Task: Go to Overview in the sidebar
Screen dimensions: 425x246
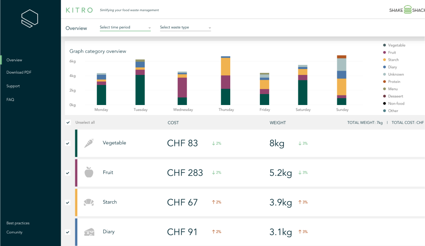Action: [x=14, y=60]
